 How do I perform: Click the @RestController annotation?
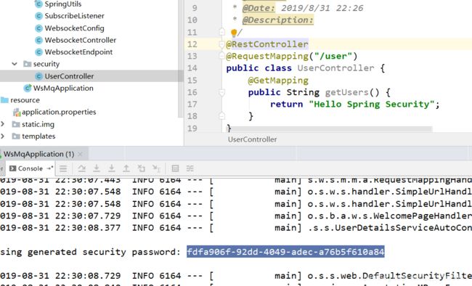(267, 44)
